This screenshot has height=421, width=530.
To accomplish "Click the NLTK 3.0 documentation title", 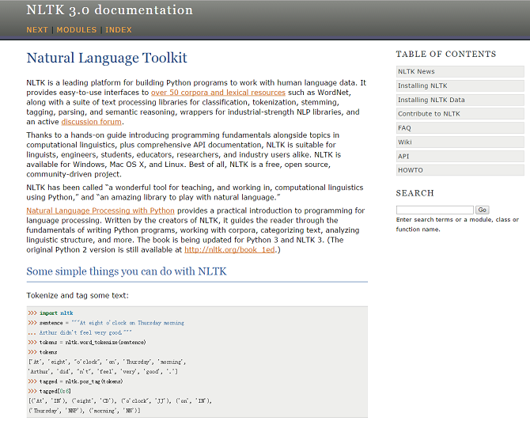I will pos(109,10).
